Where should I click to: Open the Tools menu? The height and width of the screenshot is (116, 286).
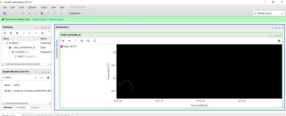click(x=21, y=7)
